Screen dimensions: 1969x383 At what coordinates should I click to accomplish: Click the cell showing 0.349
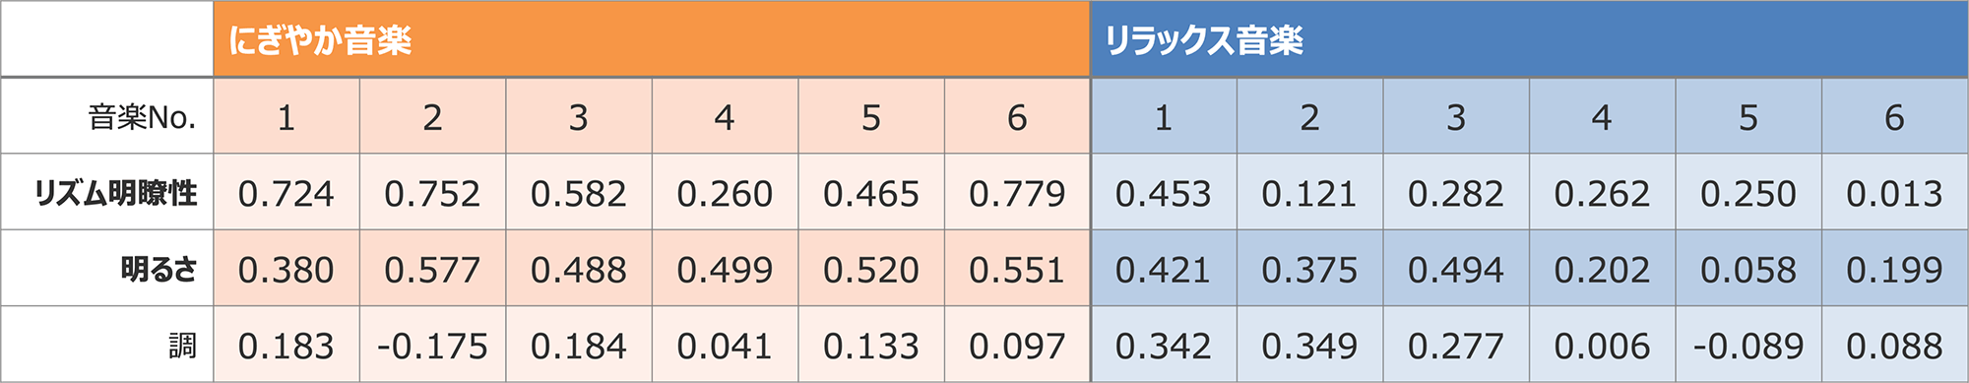pos(1309,345)
